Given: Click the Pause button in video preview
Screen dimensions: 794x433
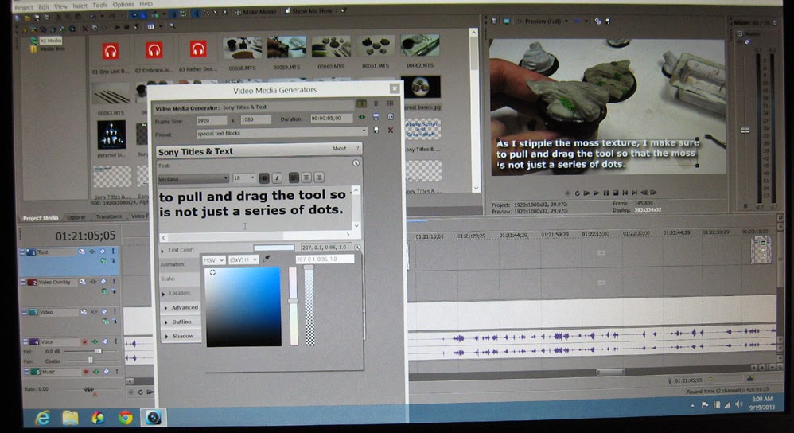Looking at the screenshot, I should [605, 193].
